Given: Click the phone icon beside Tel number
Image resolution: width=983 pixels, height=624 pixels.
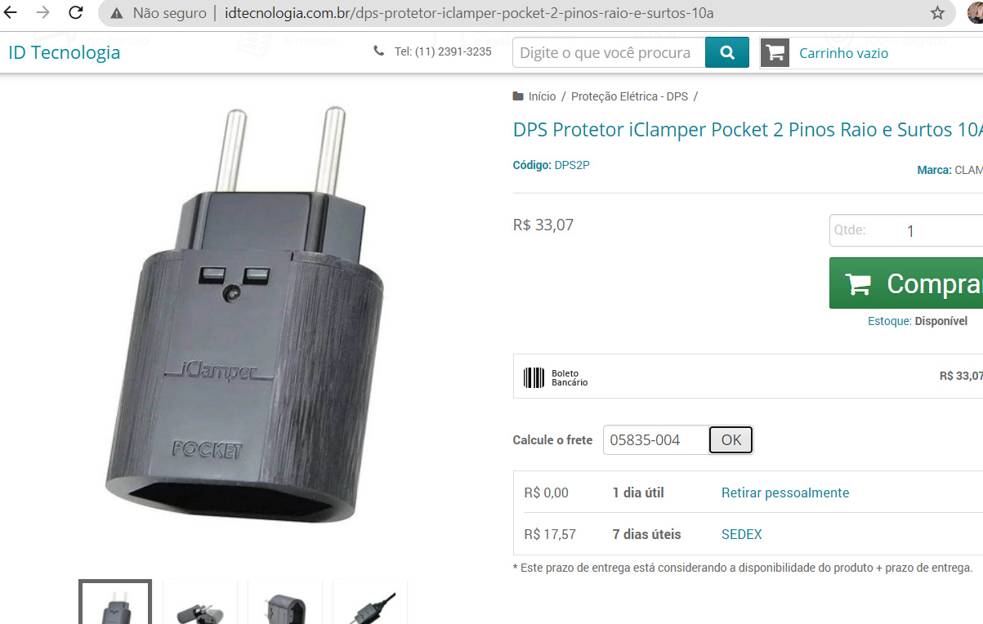Looking at the screenshot, I should 378,51.
